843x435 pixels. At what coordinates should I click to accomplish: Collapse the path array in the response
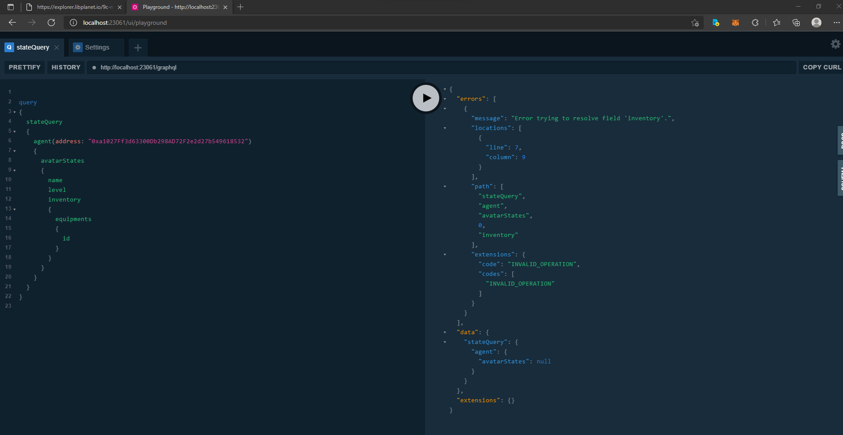pyautogui.click(x=445, y=186)
